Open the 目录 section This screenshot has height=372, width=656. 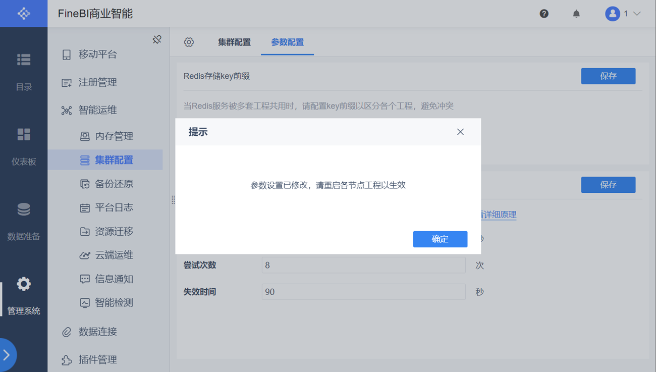(x=24, y=72)
